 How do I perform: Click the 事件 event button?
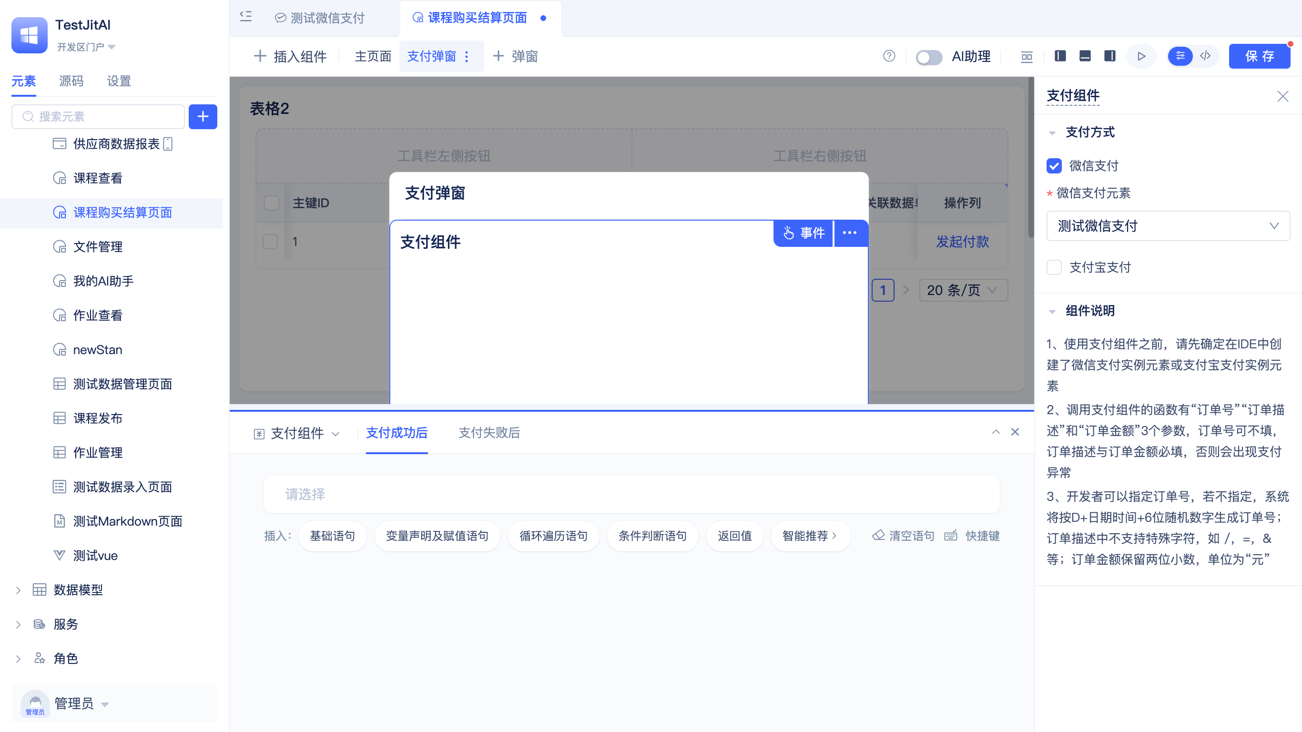pos(803,233)
